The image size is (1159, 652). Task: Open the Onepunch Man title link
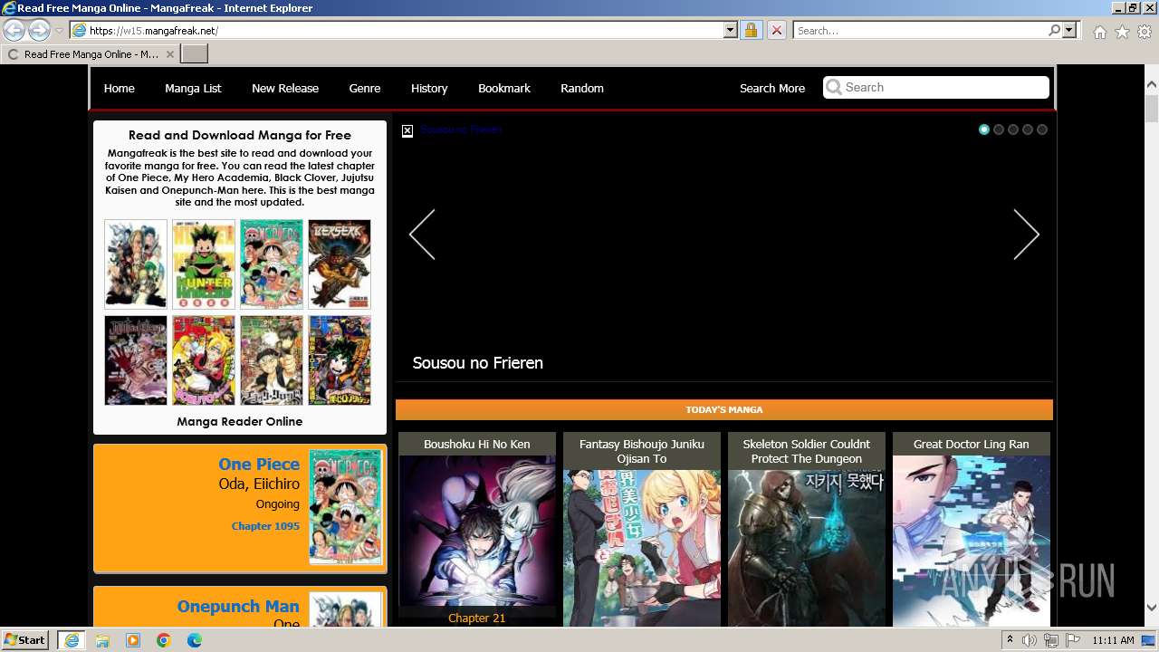click(x=238, y=606)
